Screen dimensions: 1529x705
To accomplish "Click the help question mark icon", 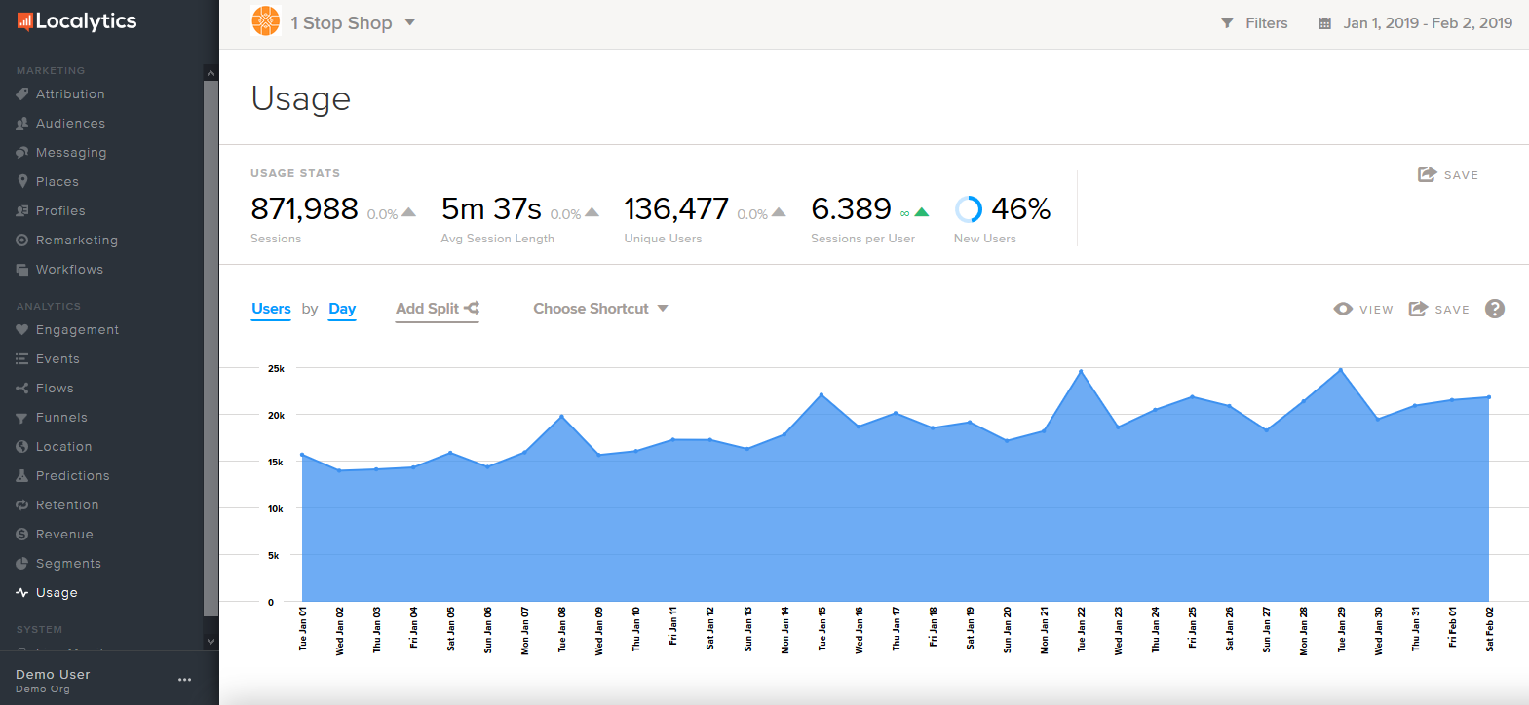I will [x=1494, y=309].
